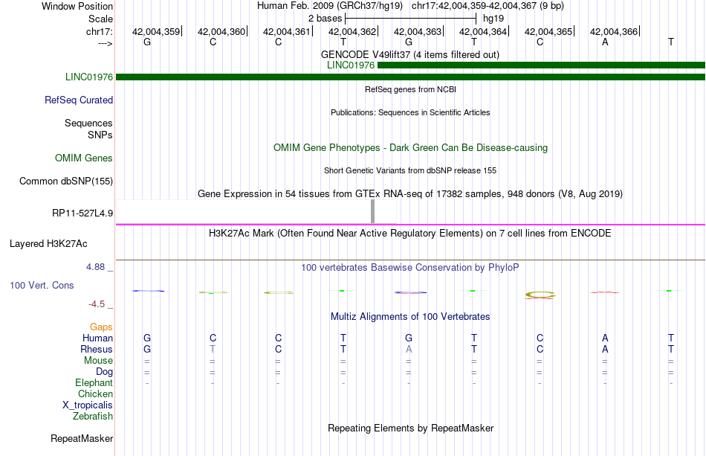Viewport: 706px width, 456px height.
Task: Click the 2 bases scale bar
Action: [x=410, y=19]
